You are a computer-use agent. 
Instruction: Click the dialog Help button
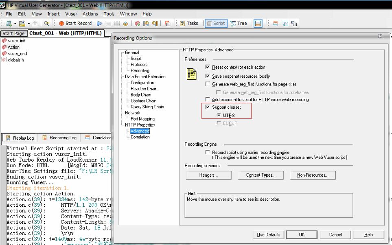pyautogui.click(x=368, y=235)
